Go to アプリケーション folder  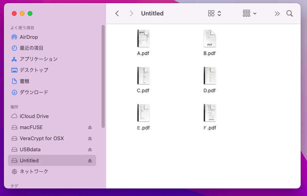point(38,59)
